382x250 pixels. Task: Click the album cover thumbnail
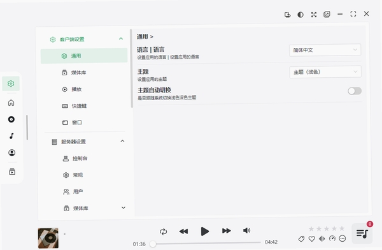coord(48,238)
